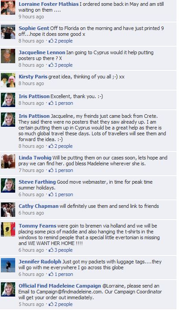
Task: Click the thumbs-up icon under Tommy Fearns' comment
Action: pos(51,250)
